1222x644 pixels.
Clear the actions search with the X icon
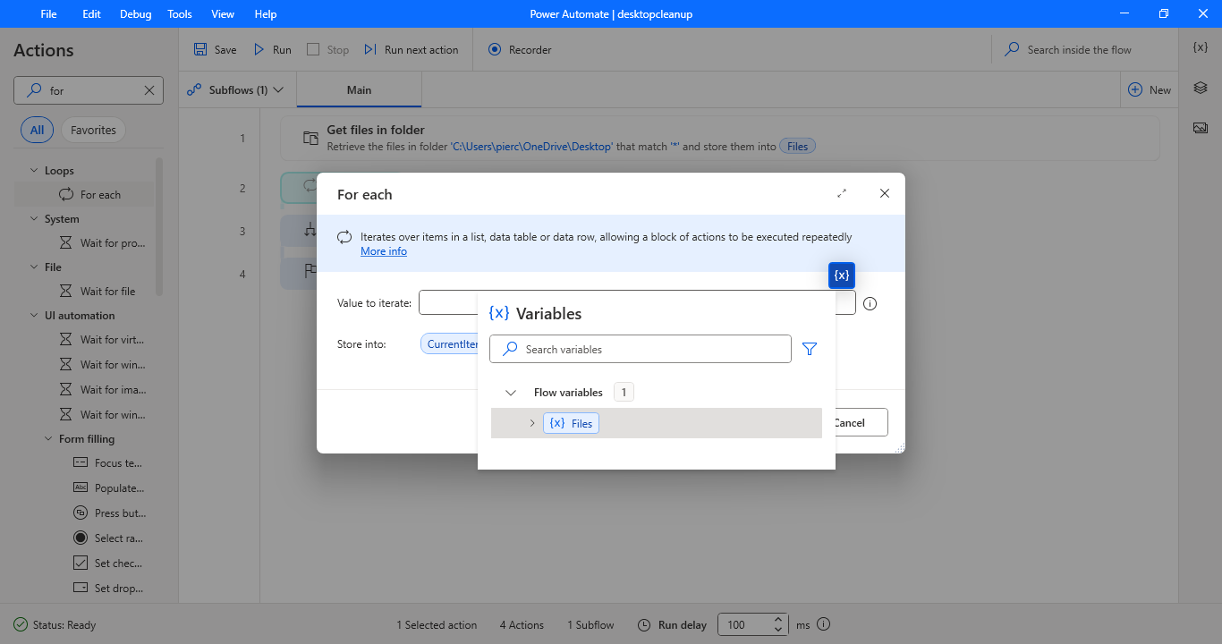150,90
